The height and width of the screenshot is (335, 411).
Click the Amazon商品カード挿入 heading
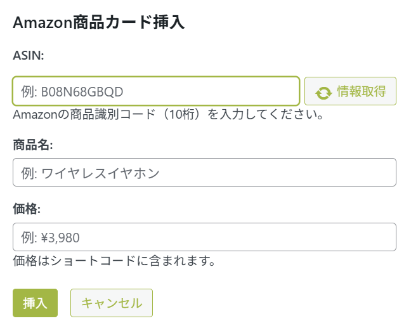tap(98, 23)
